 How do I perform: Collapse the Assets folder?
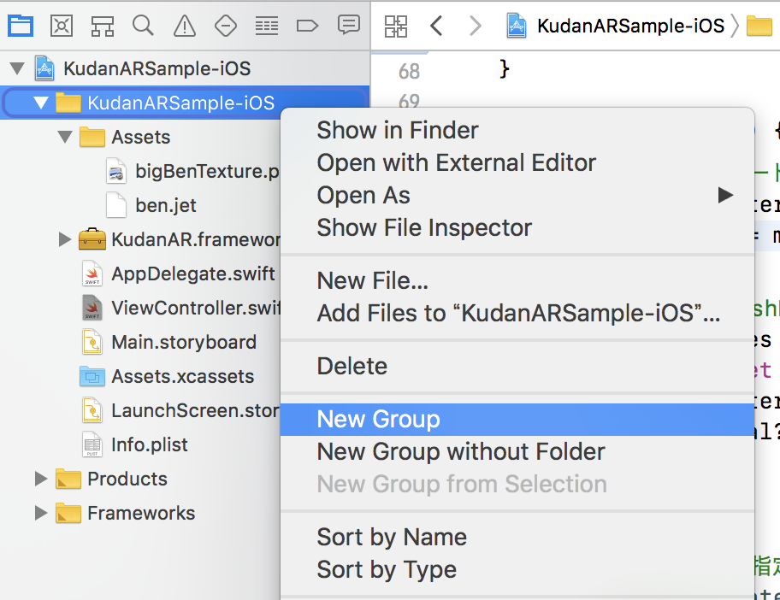pos(65,137)
